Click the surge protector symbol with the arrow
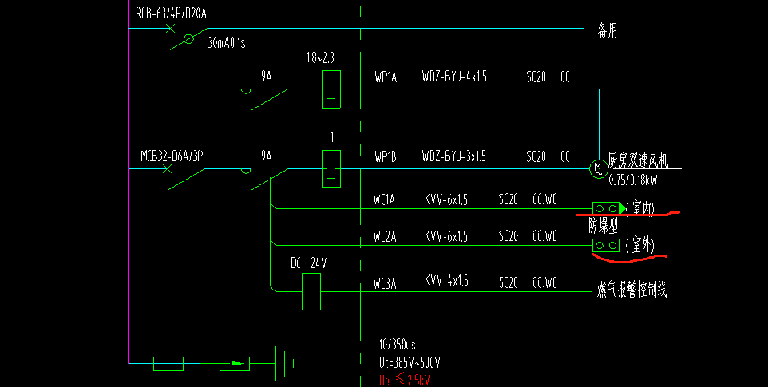The image size is (768, 387). 235,364
